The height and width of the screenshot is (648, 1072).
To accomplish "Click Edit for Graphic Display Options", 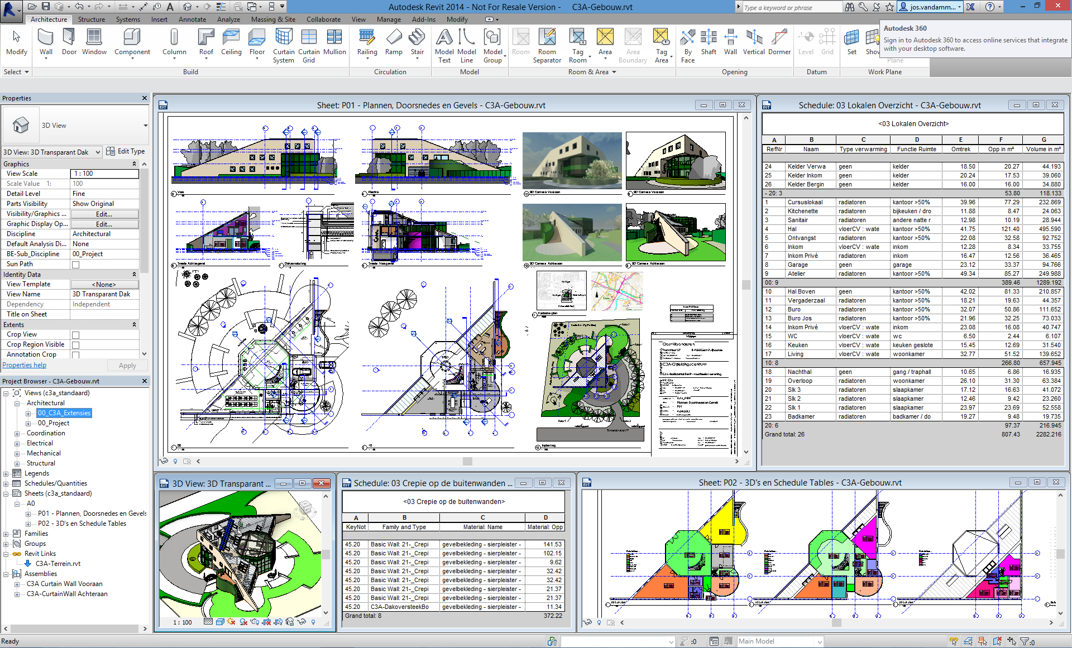I will (x=104, y=224).
